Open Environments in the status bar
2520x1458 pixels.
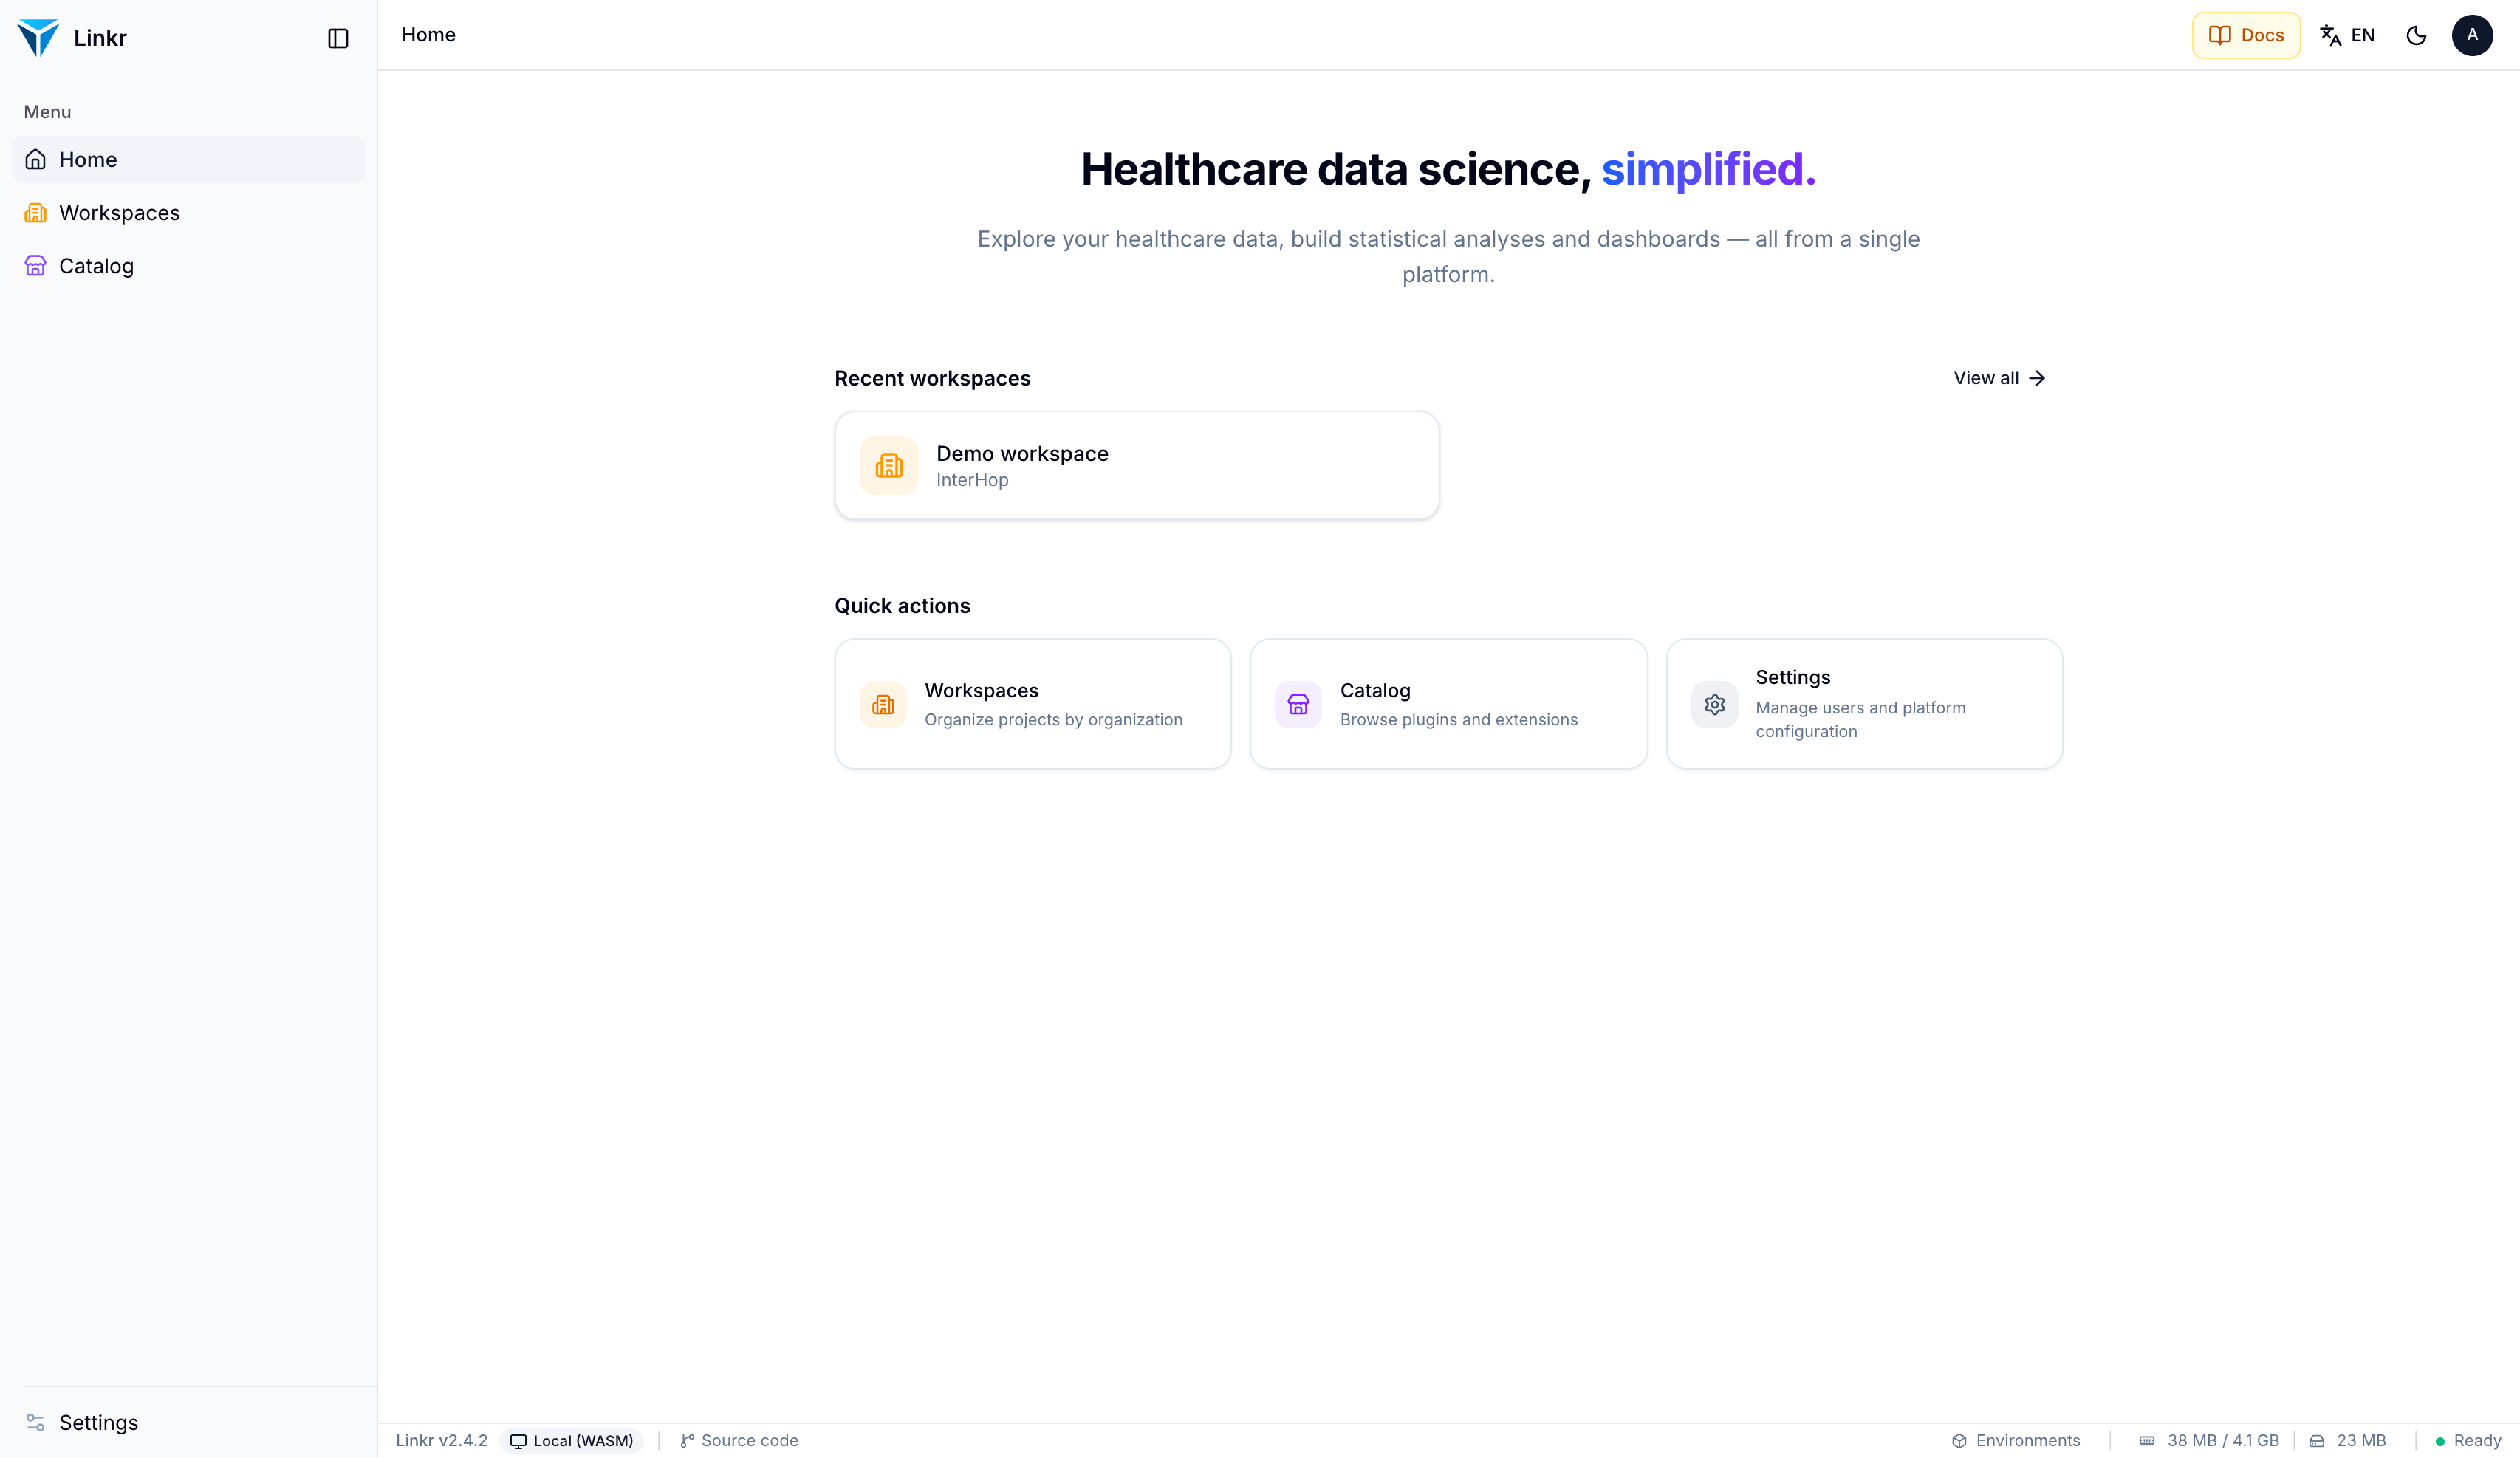(x=2015, y=1440)
